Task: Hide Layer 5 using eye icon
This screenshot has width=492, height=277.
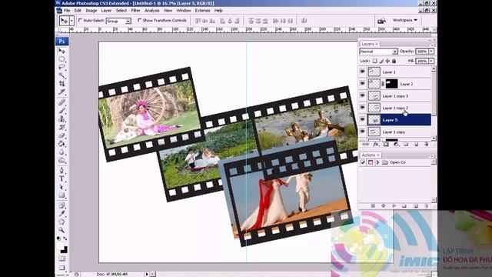Action: coord(362,120)
